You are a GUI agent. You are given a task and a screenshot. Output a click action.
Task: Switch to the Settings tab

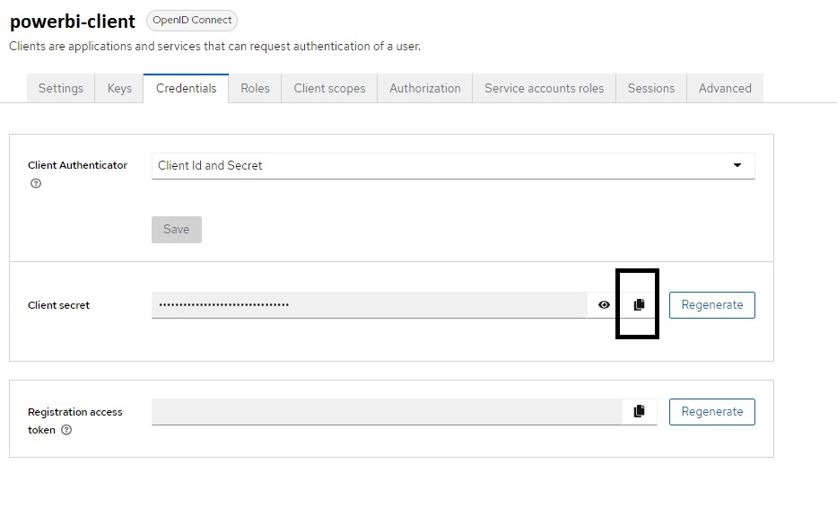(x=61, y=89)
